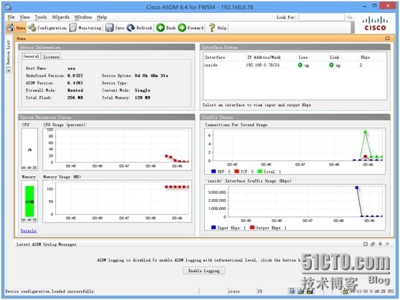Click the lock icon beside the timestamp

click(x=346, y=291)
